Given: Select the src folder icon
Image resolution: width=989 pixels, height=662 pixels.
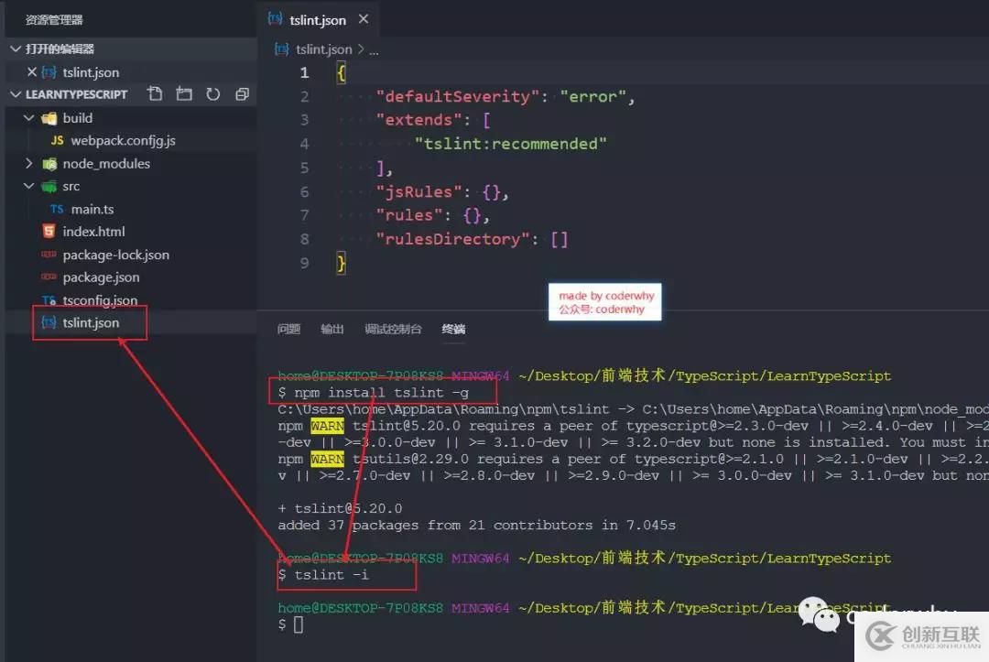Looking at the screenshot, I should (x=49, y=187).
